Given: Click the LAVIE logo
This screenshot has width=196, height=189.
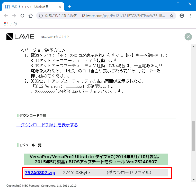Looking at the screenshot, I should click(20, 36).
